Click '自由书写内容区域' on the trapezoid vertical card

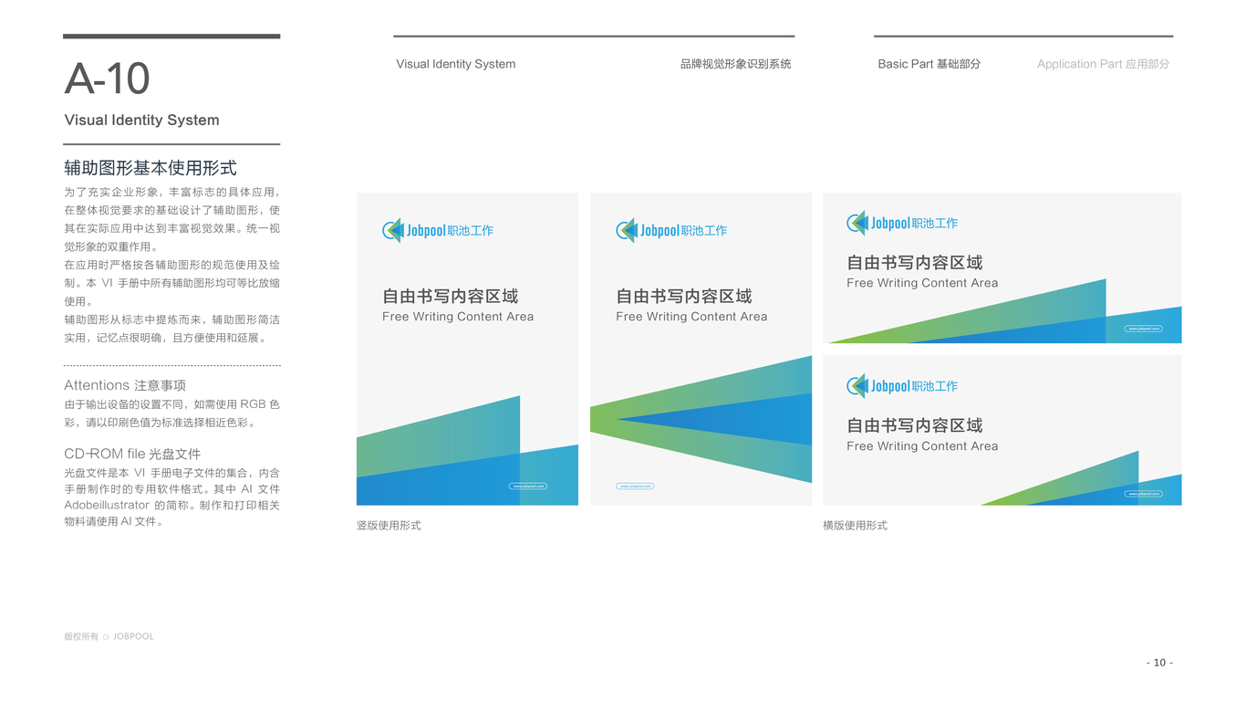coord(450,297)
